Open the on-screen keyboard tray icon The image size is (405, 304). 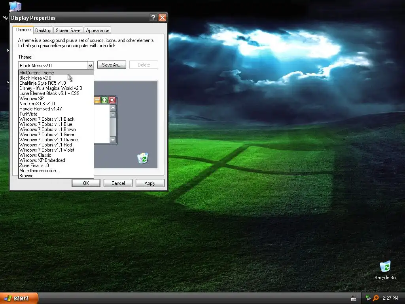[354, 299]
